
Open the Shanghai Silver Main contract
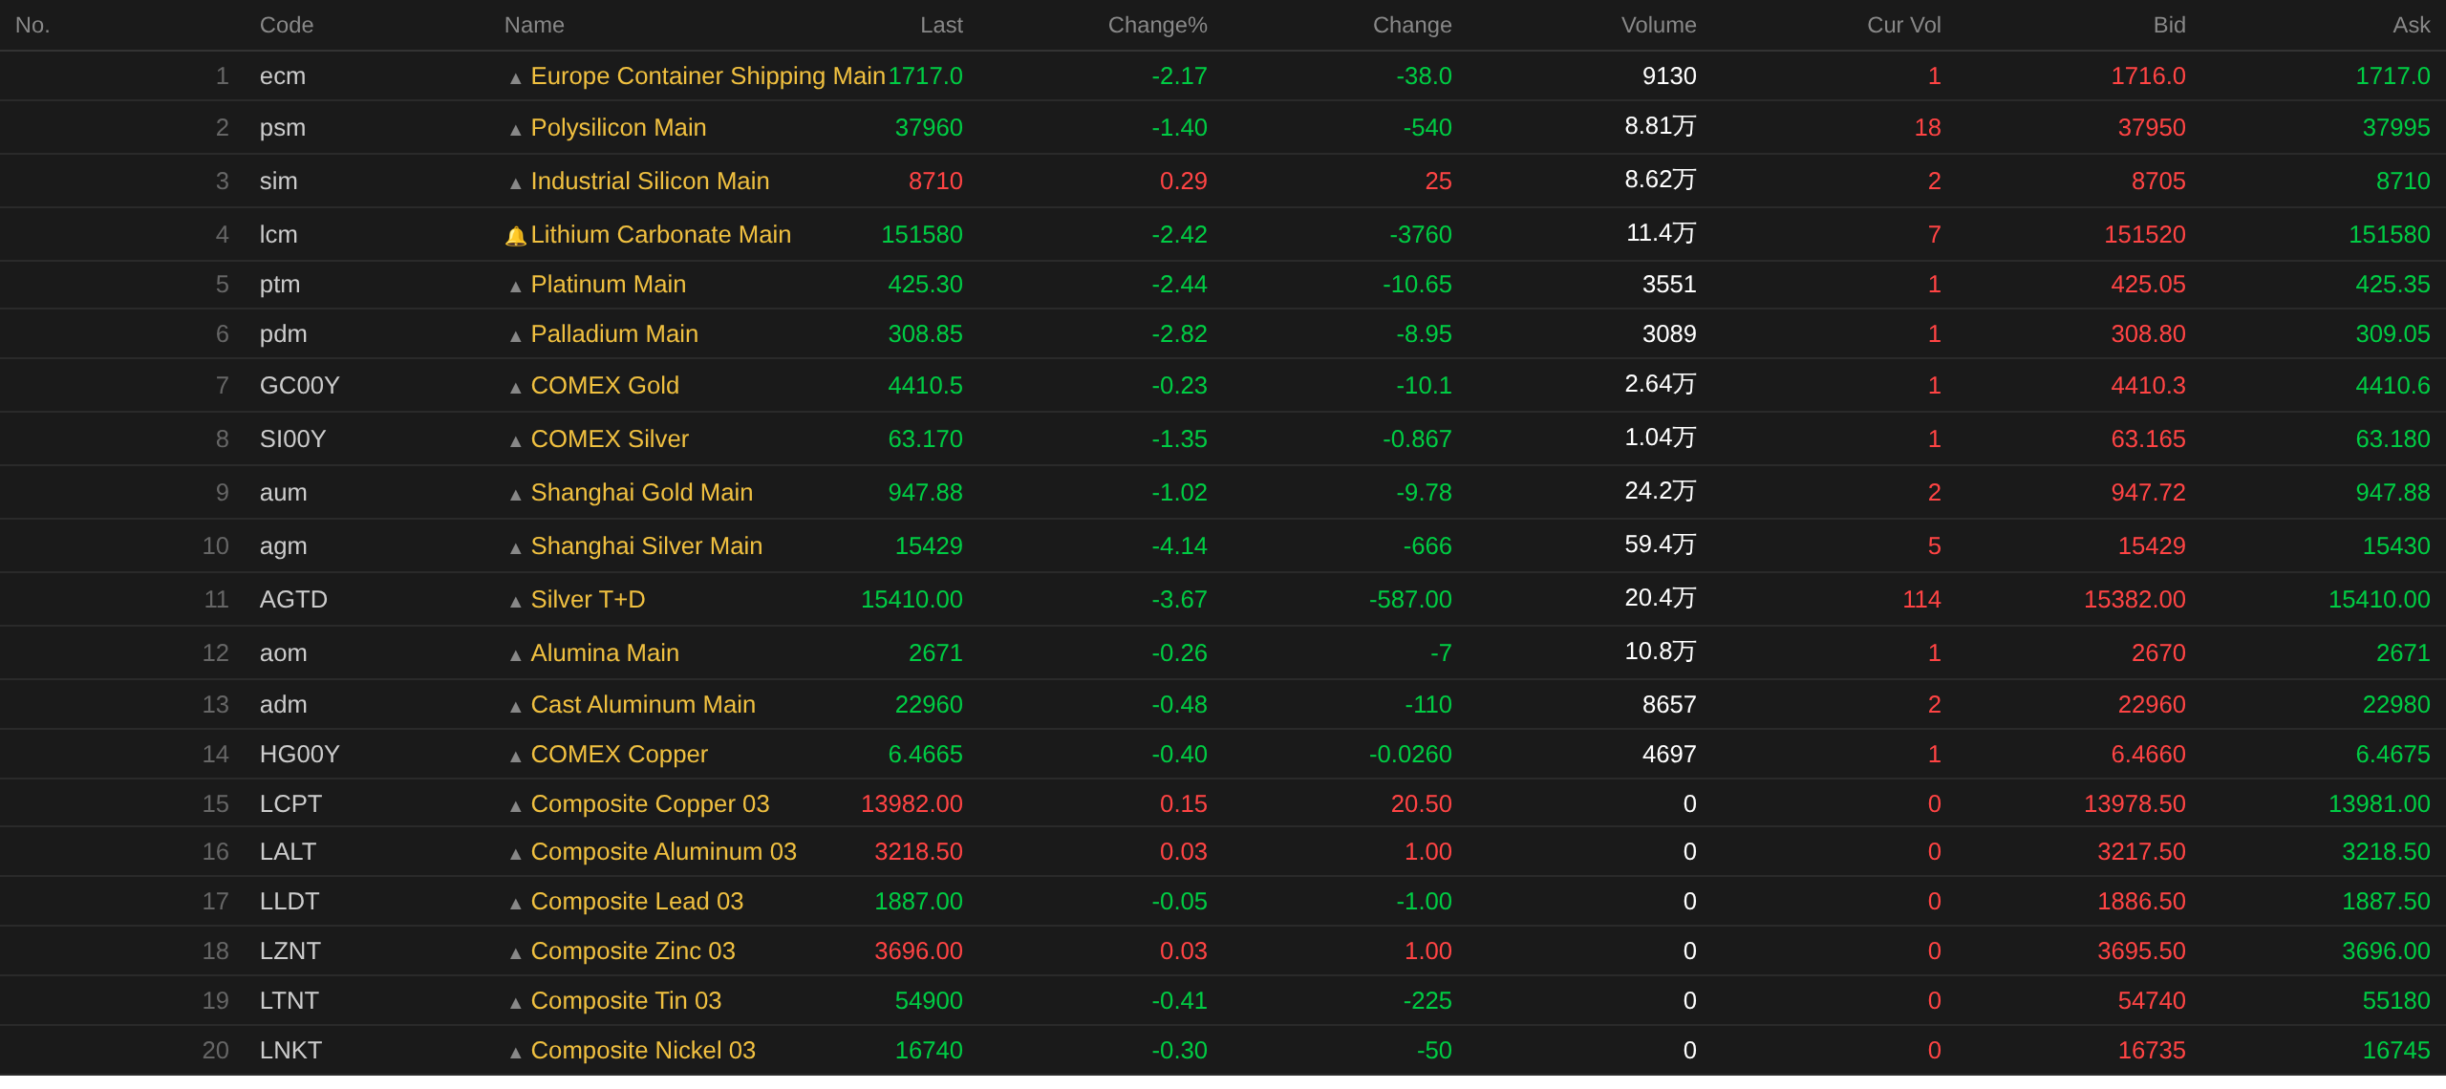[x=646, y=545]
